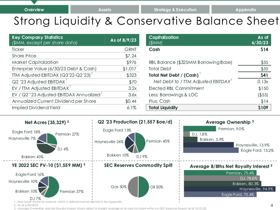The image size is (280, 210).
Task: Open the Appendix tab
Action: tap(246, 9)
